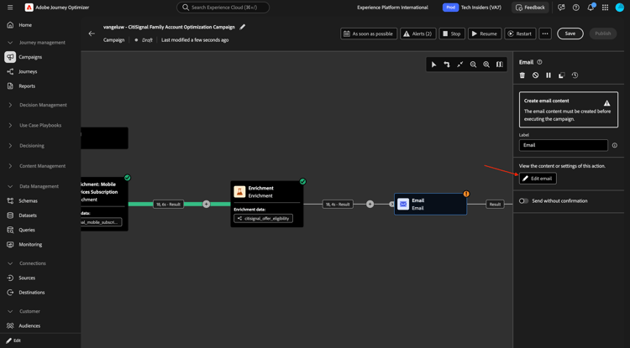Click info icon beside Label field
This screenshot has height=348, width=630.
point(615,146)
